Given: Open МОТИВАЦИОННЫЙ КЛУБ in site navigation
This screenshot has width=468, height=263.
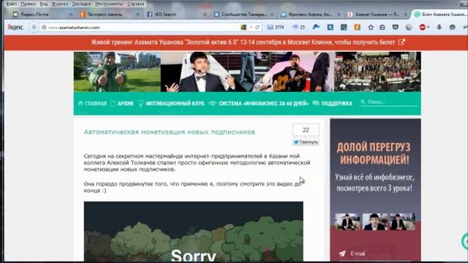Looking at the screenshot, I should 171,103.
